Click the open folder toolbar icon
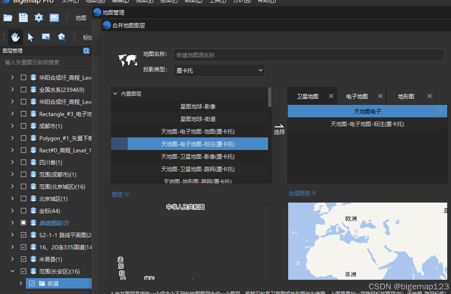Screen dimensions: 451x294 coord(8,18)
